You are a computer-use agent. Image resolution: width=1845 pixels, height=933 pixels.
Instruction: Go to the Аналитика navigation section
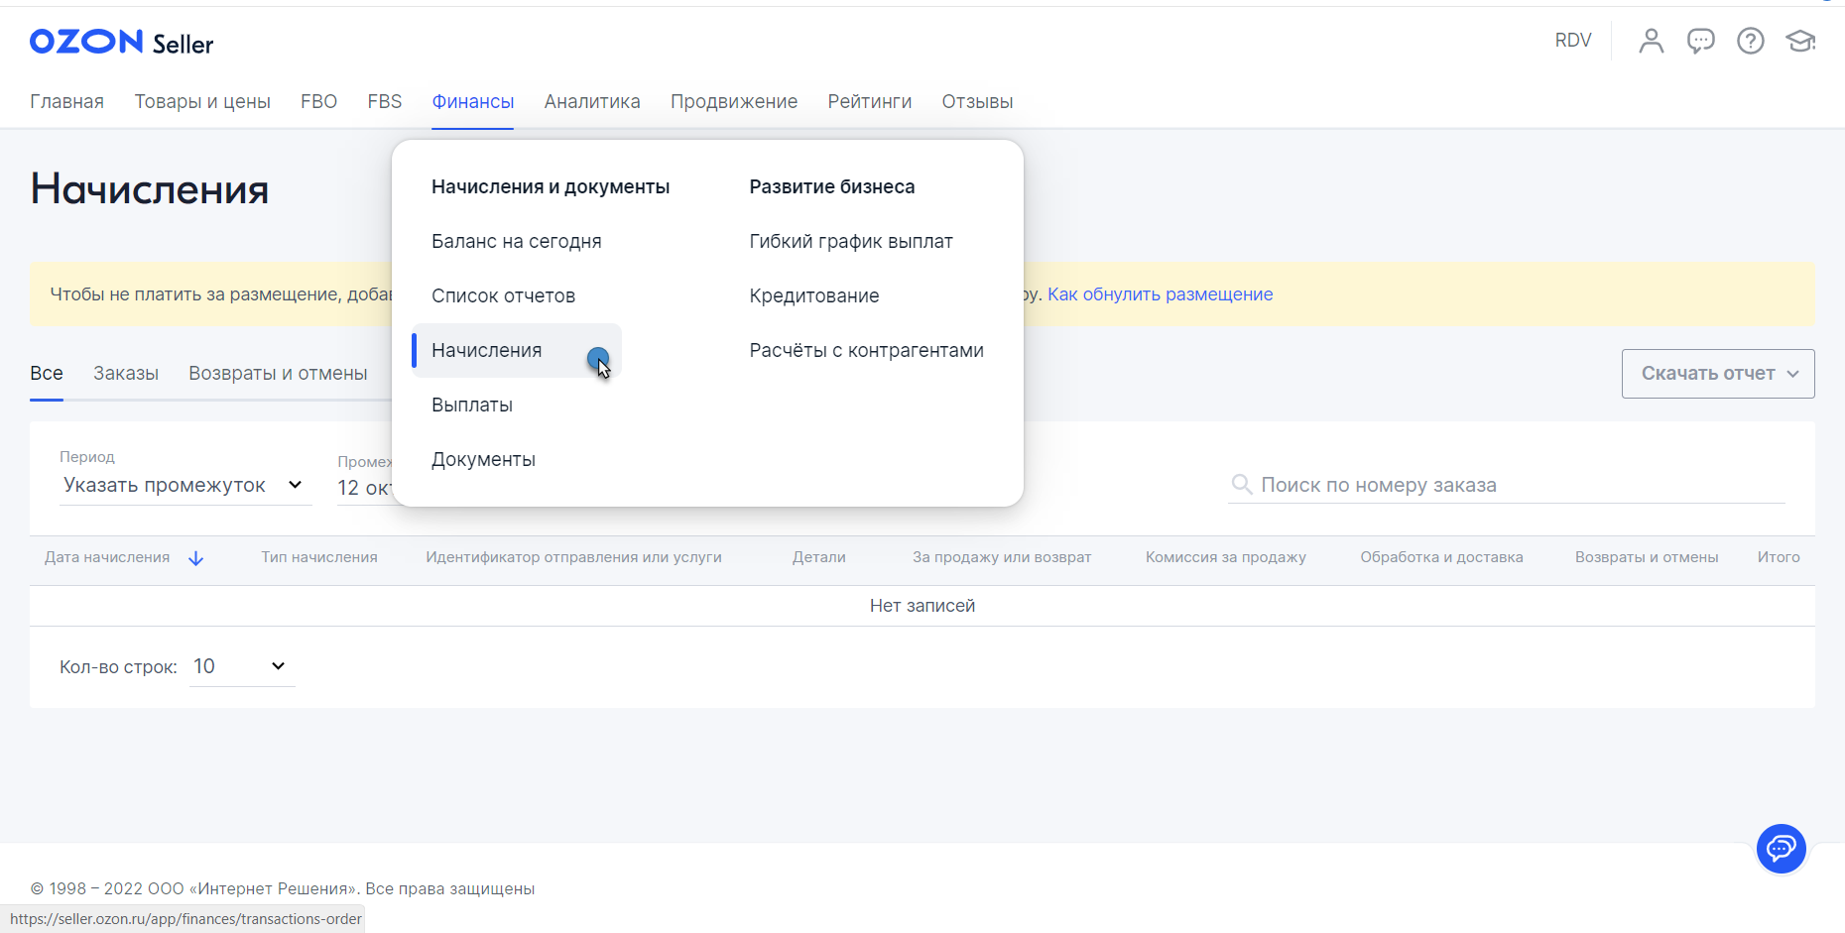click(x=591, y=102)
